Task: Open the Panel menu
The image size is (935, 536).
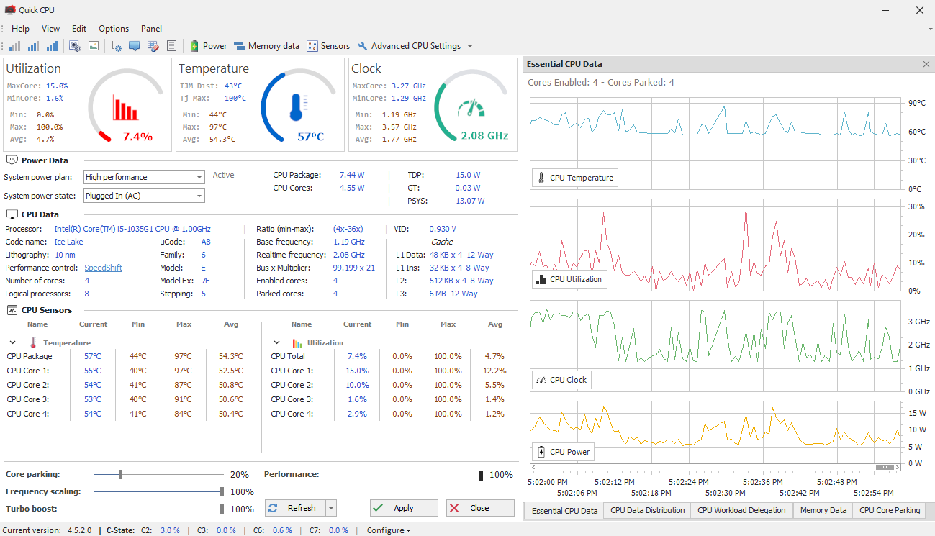Action: point(151,29)
